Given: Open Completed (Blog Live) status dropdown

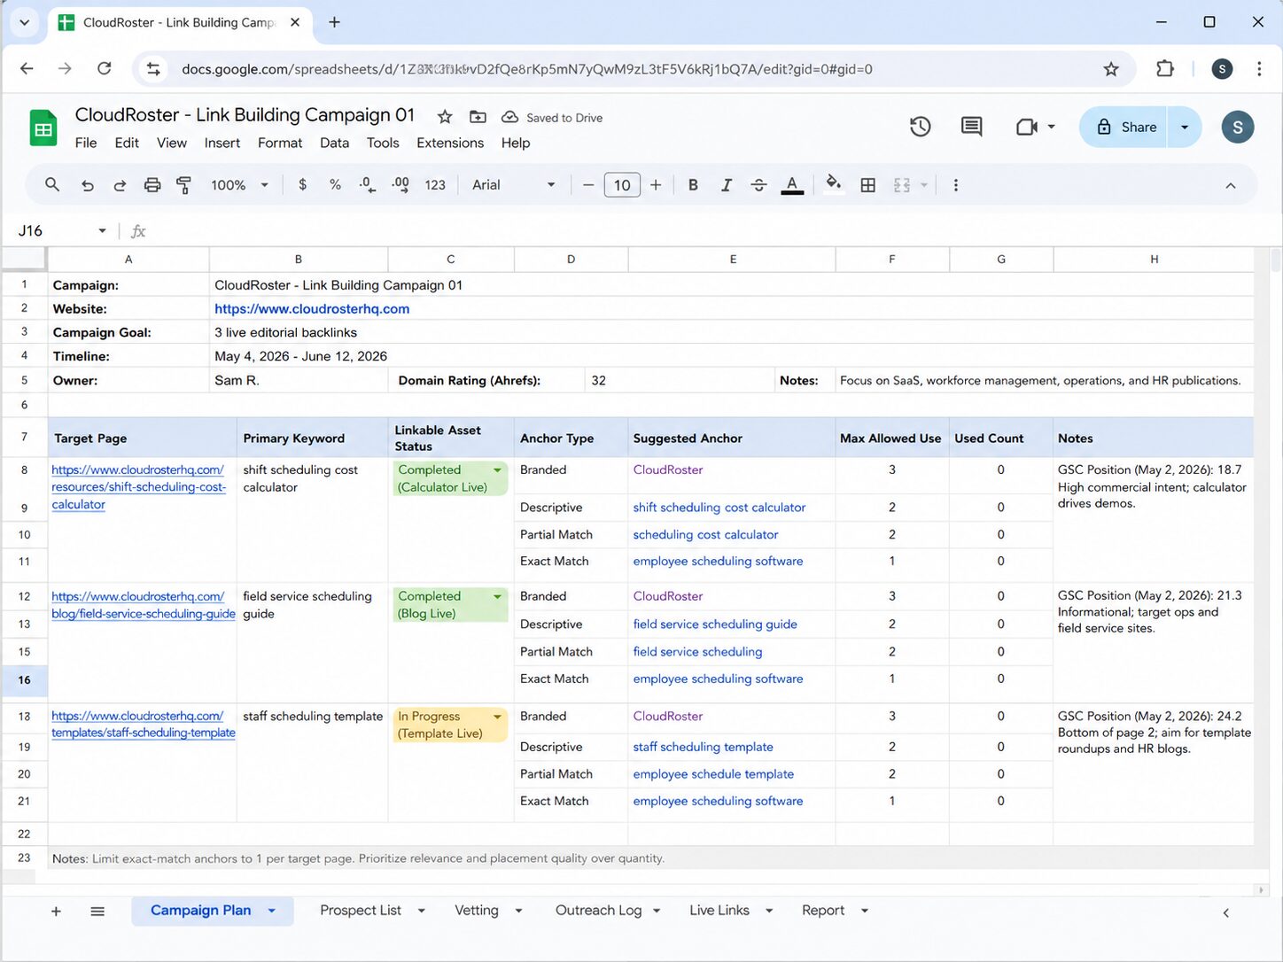Looking at the screenshot, I should click(497, 597).
